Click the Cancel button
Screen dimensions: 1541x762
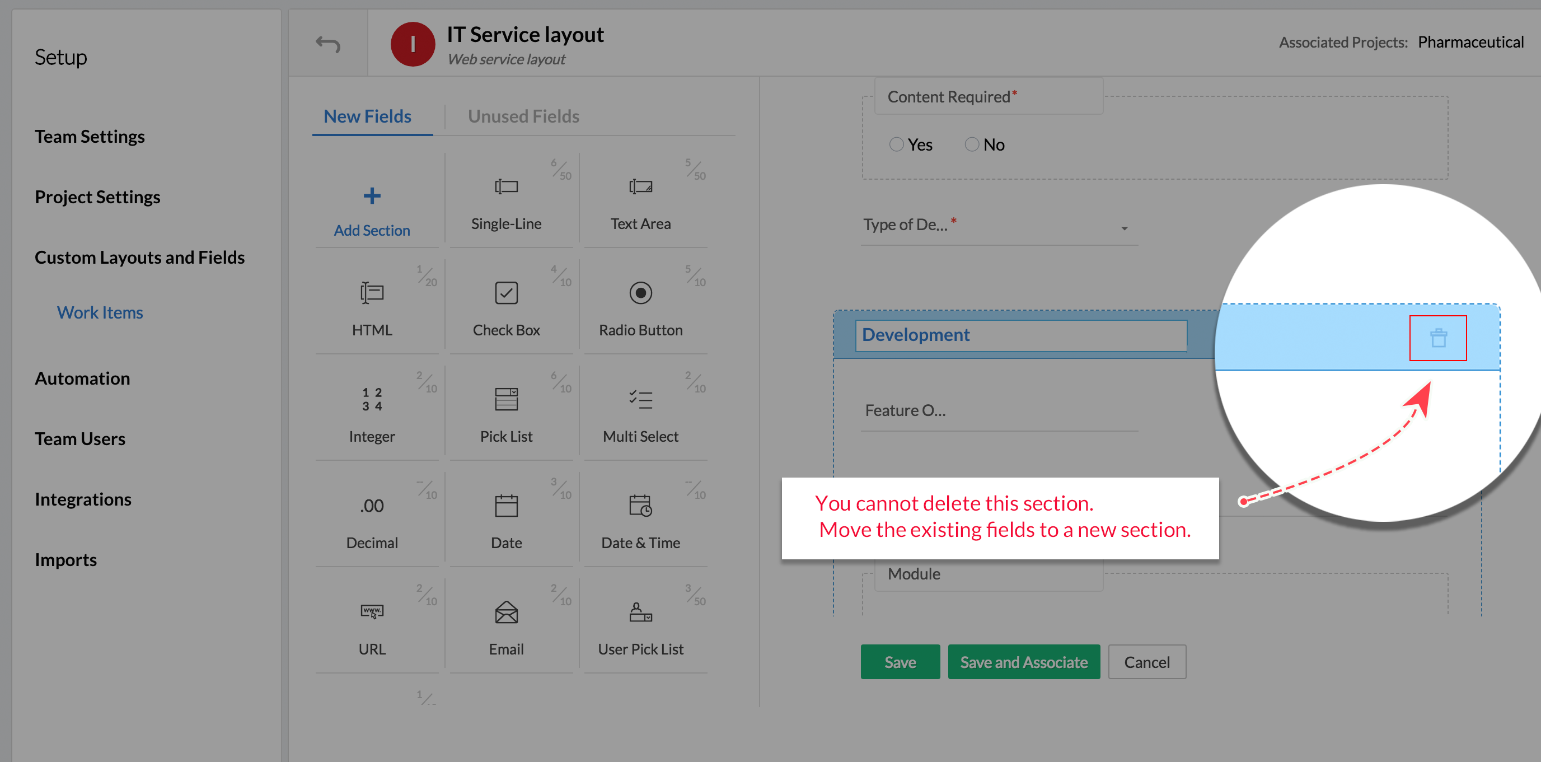tap(1146, 662)
